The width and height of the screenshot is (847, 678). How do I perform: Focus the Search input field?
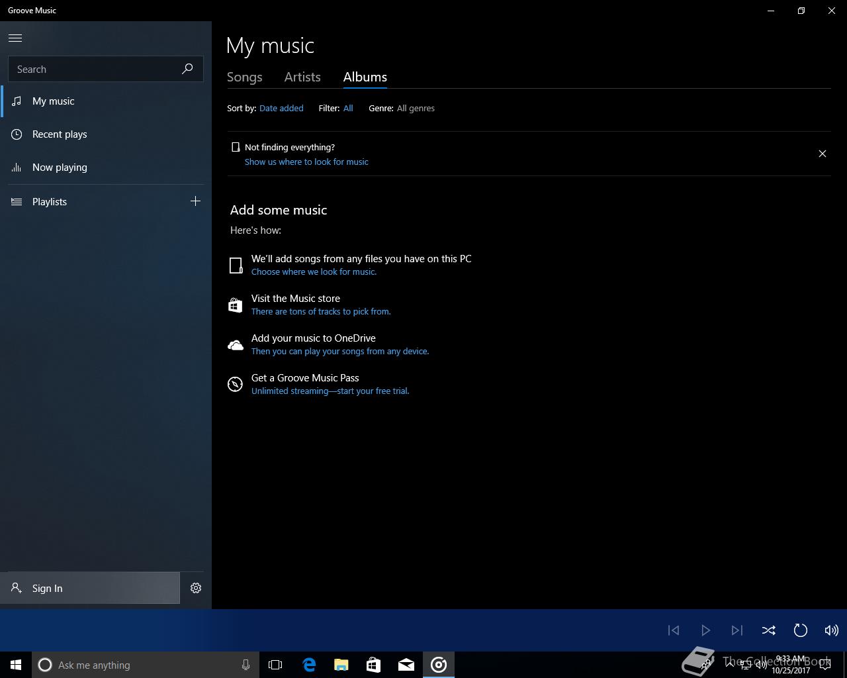[x=105, y=69]
